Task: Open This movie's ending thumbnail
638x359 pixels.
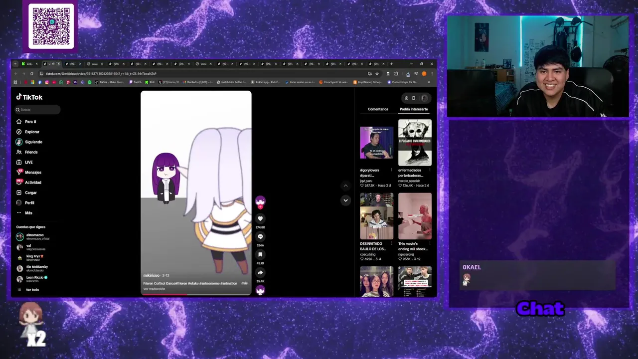Action: 415,216
